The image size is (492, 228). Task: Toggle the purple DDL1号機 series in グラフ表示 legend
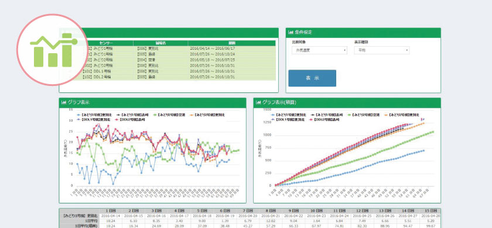coord(93,119)
